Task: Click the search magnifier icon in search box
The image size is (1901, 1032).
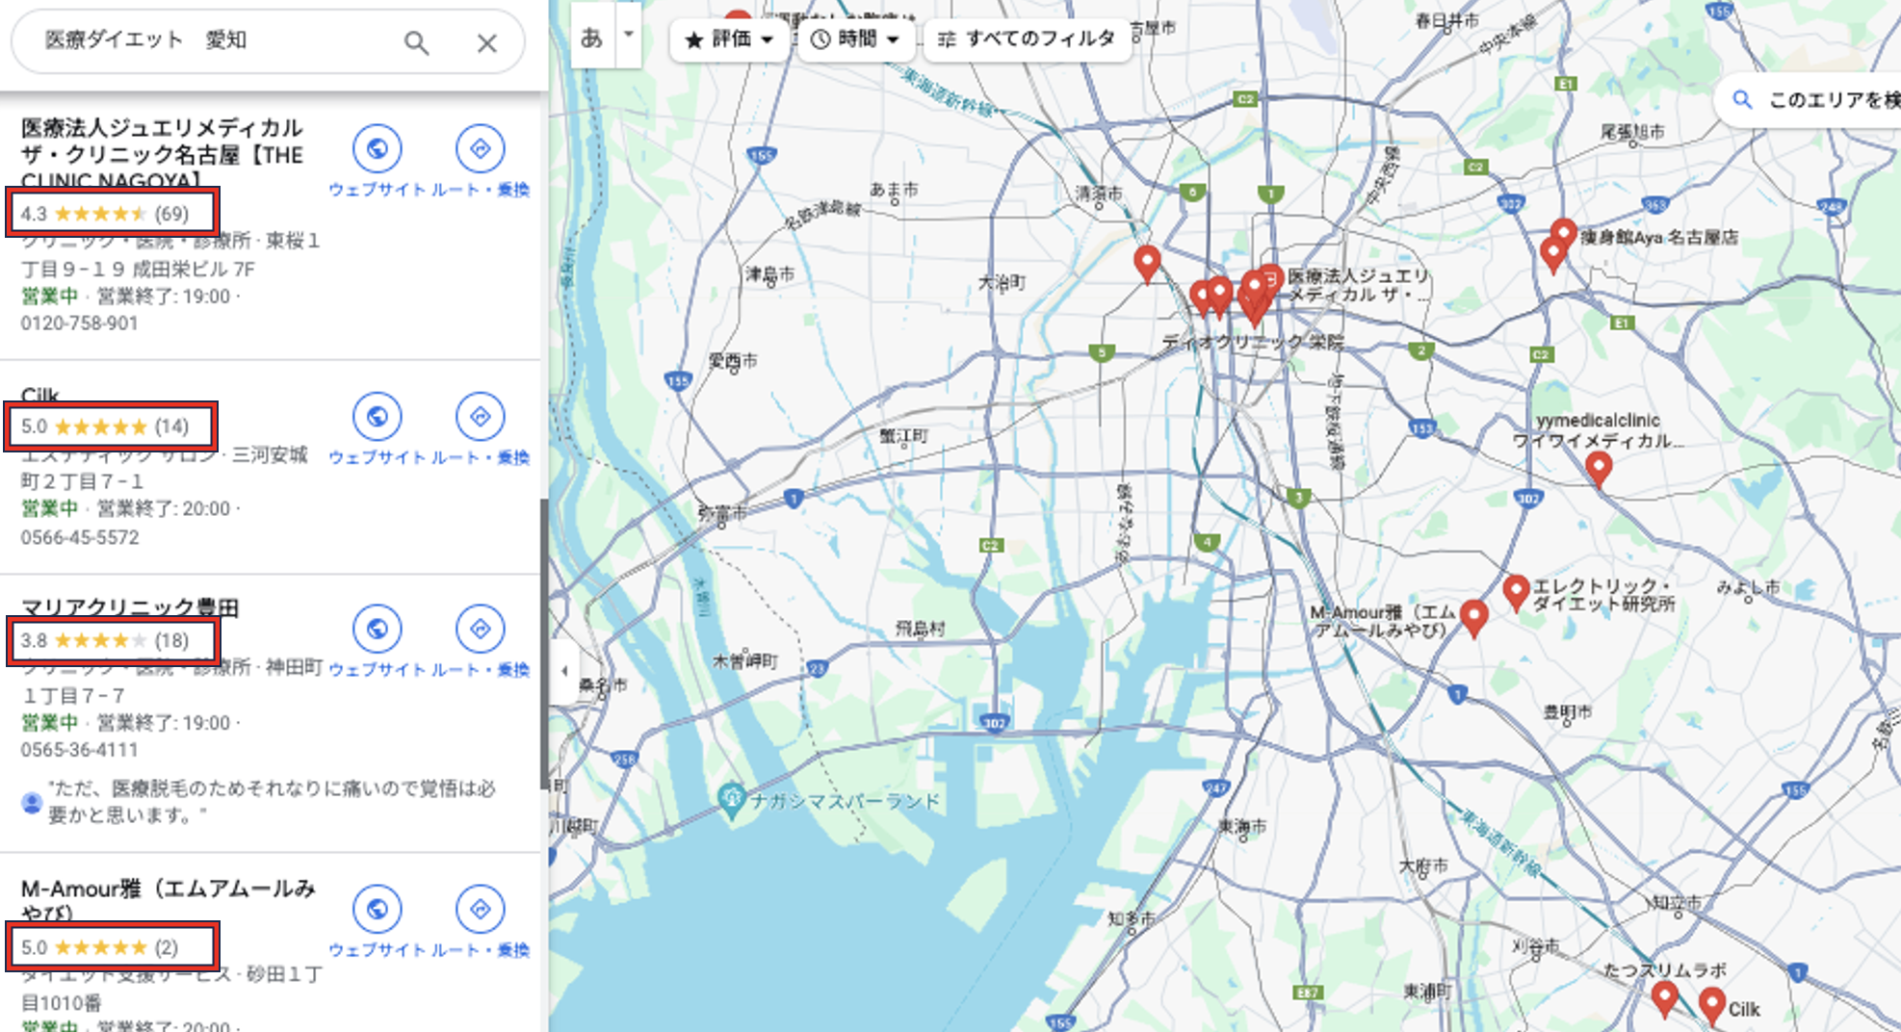Action: (416, 42)
